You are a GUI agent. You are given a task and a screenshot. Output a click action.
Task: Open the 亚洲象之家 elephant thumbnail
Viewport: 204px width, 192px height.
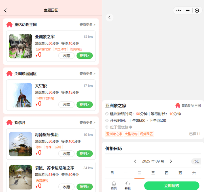[21, 46]
